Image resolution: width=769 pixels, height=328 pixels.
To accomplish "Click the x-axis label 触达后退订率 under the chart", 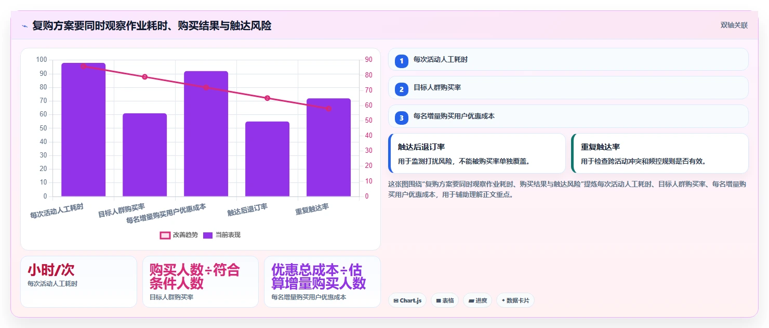I will [247, 210].
